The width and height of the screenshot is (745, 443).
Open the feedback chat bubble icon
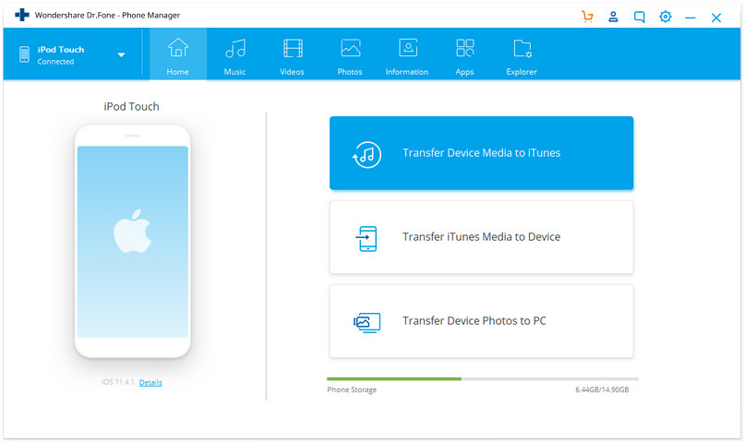point(639,18)
